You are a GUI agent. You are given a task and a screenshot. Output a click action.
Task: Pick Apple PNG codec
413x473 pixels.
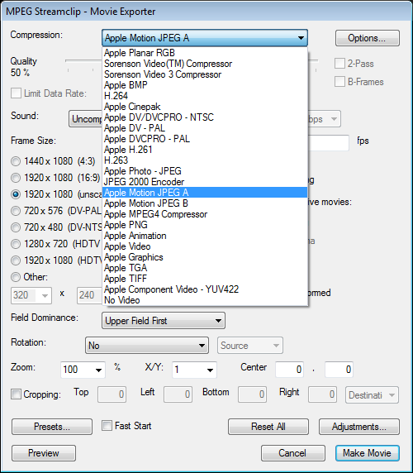pyautogui.click(x=205, y=225)
